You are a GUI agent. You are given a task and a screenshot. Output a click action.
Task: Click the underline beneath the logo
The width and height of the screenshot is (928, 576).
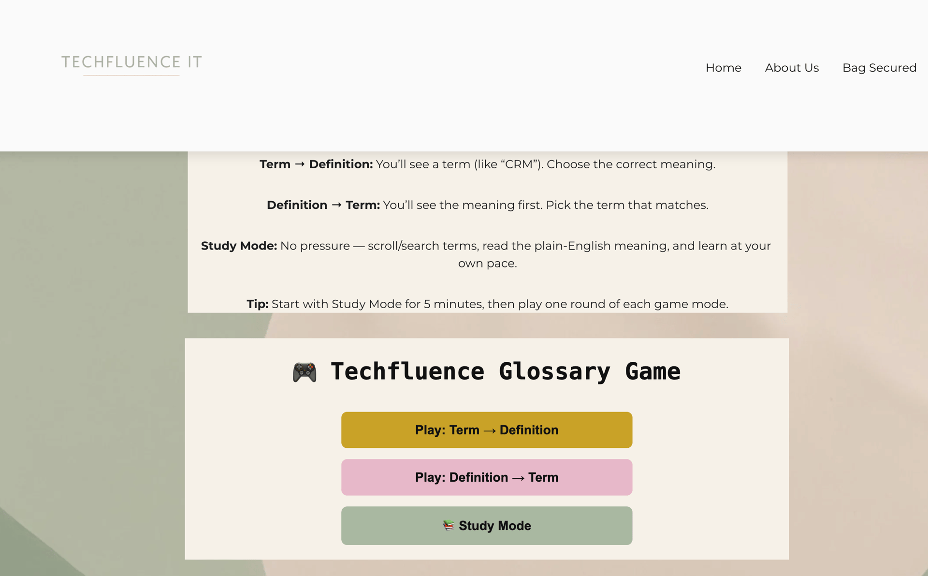131,75
